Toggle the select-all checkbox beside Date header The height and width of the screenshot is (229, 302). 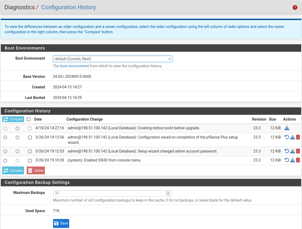(29, 119)
